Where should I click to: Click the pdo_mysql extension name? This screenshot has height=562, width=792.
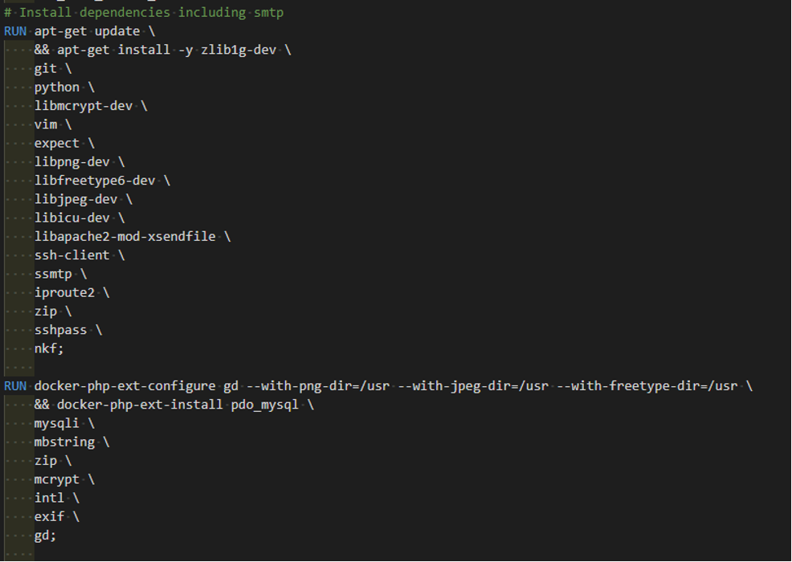(265, 405)
